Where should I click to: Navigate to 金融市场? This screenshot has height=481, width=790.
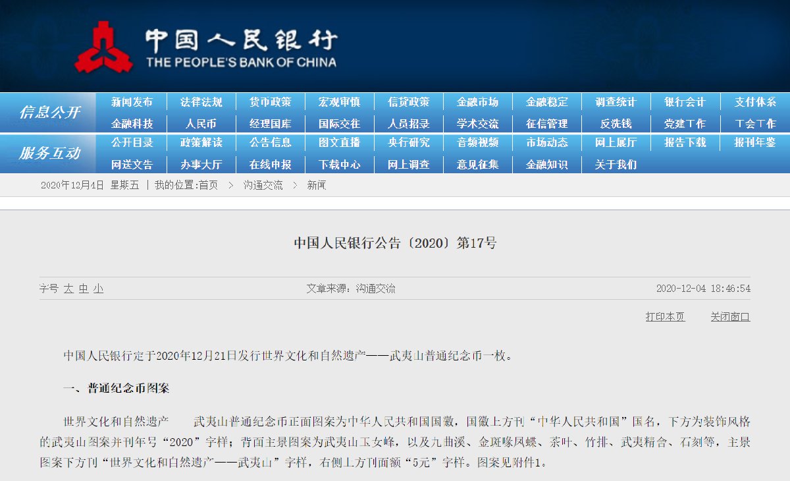(477, 102)
